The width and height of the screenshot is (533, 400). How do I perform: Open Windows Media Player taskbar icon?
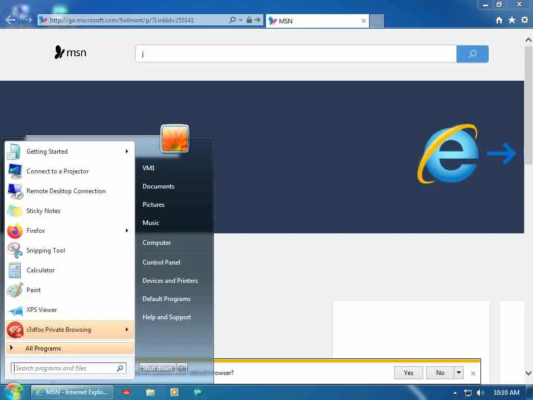click(174, 392)
